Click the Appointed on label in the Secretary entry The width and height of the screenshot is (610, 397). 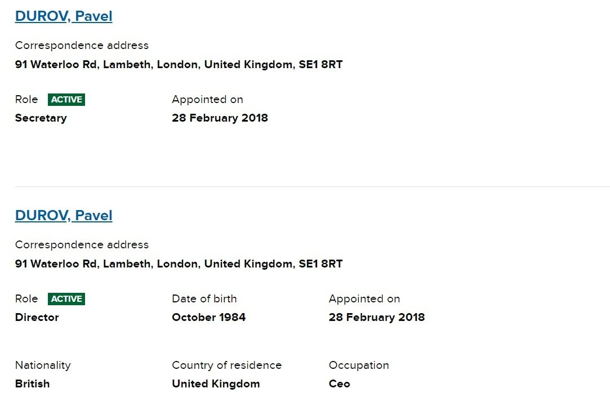(207, 100)
